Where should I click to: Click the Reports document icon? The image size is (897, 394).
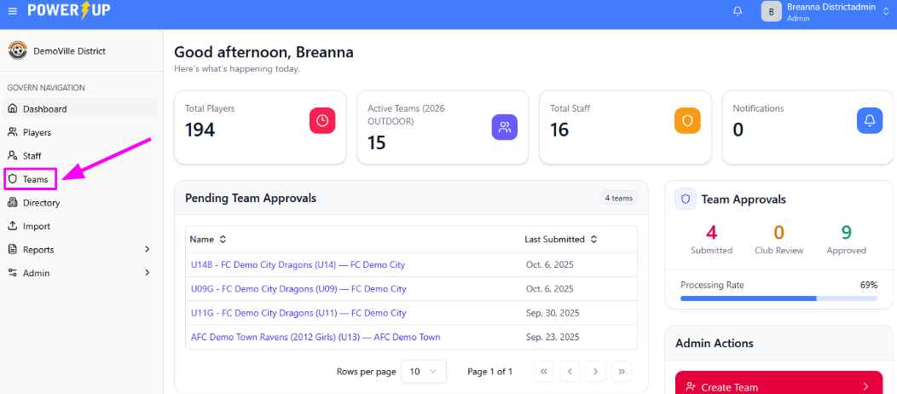tap(13, 249)
